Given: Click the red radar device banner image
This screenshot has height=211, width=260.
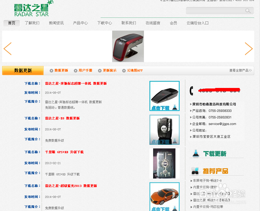Looking at the screenshot, I should tap(128, 46).
